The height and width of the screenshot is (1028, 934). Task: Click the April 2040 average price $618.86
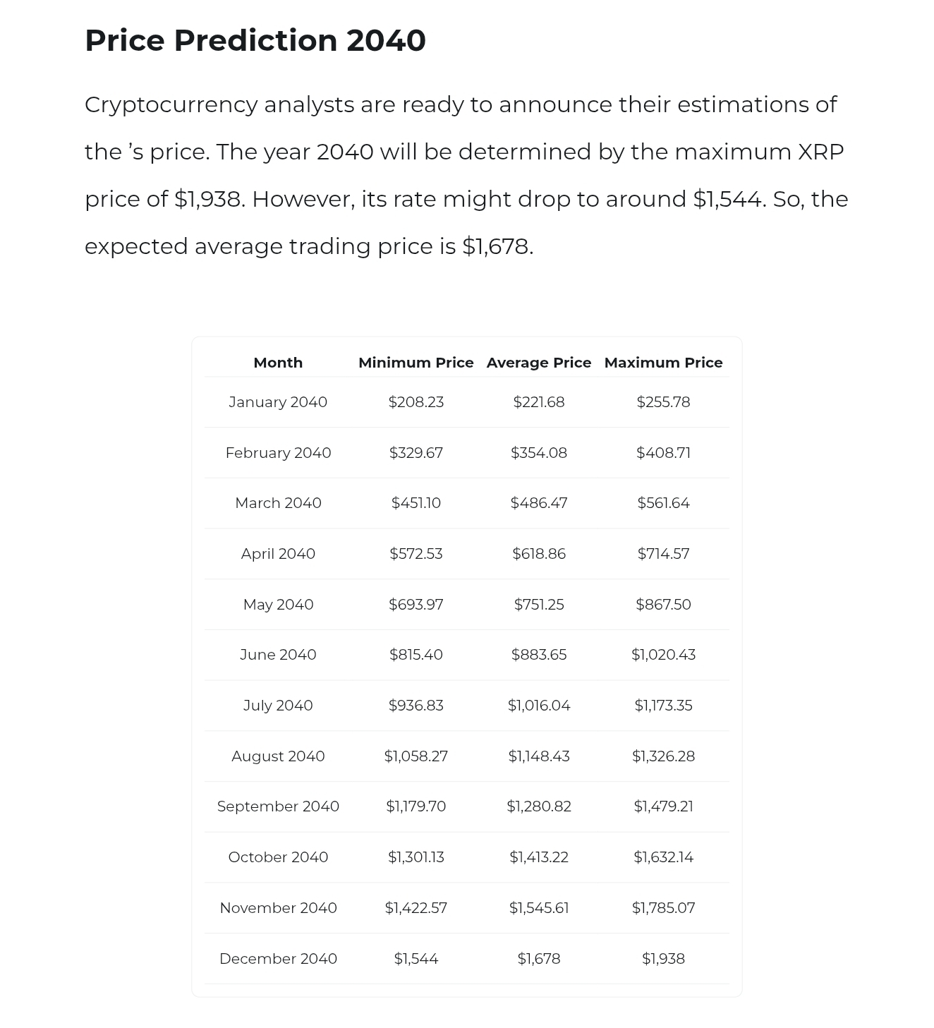pos(538,554)
